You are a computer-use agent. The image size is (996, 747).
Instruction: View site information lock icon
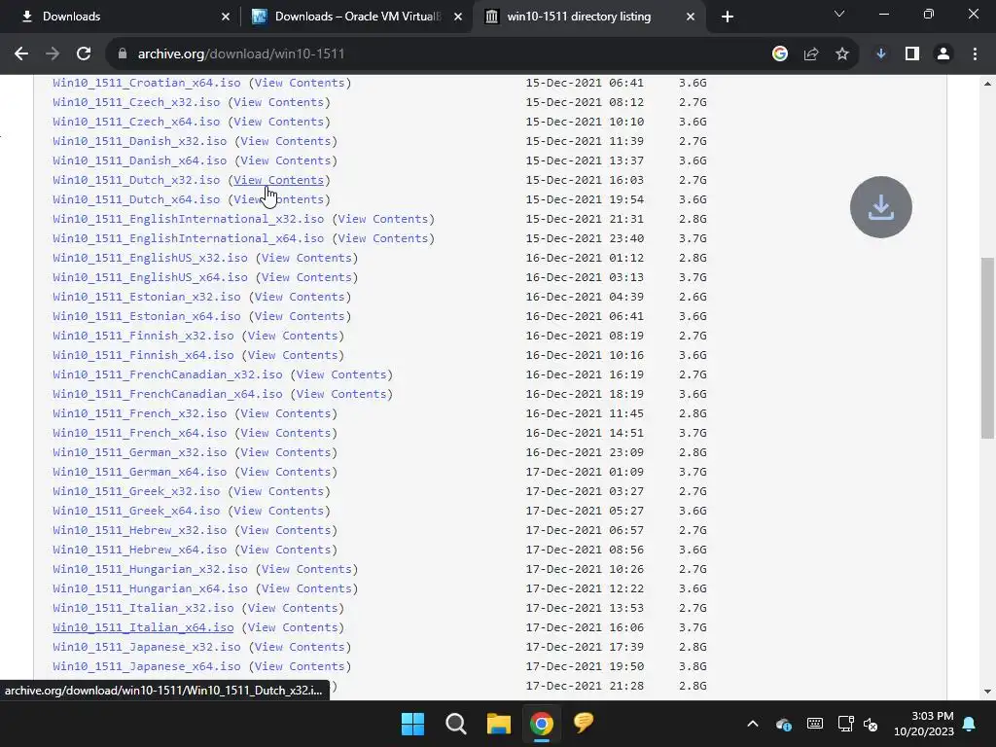point(123,54)
